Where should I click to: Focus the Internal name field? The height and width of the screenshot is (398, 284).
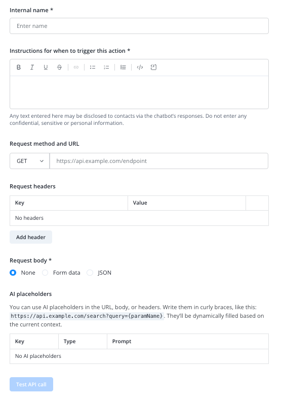click(139, 26)
